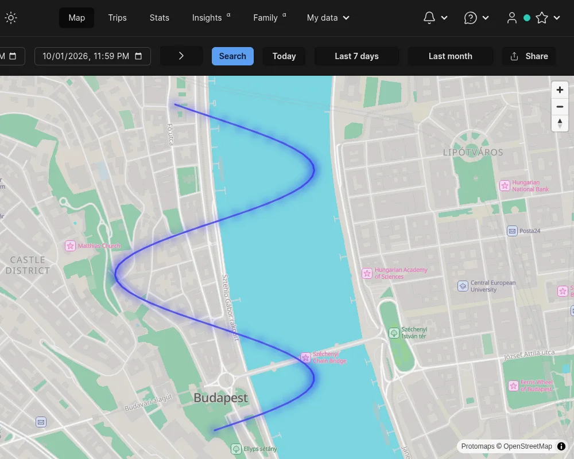Screen dimensions: 574x459
Task: Open the map attribution info icon
Action: click(x=561, y=446)
